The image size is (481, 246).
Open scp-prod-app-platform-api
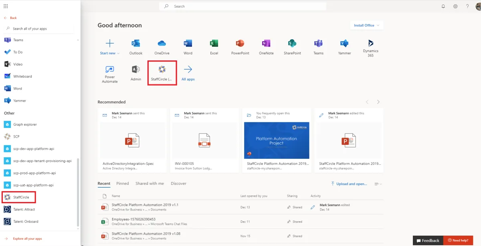pyautogui.click(x=34, y=173)
